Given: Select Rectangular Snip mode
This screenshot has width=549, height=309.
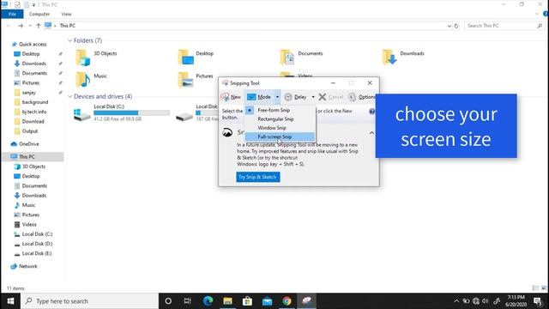Looking at the screenshot, I should coord(275,119).
